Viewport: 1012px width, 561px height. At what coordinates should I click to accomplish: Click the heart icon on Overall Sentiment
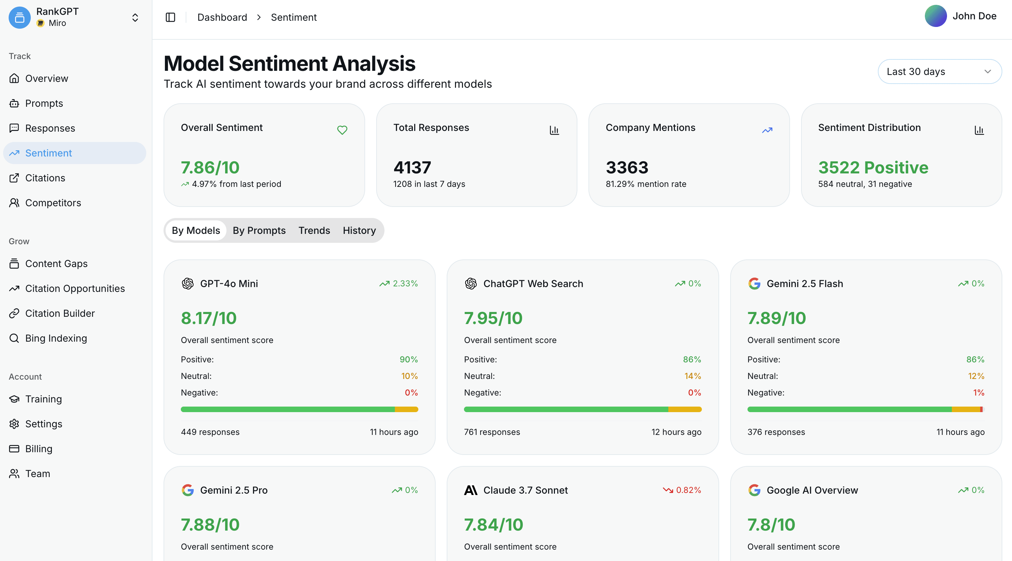tap(342, 130)
